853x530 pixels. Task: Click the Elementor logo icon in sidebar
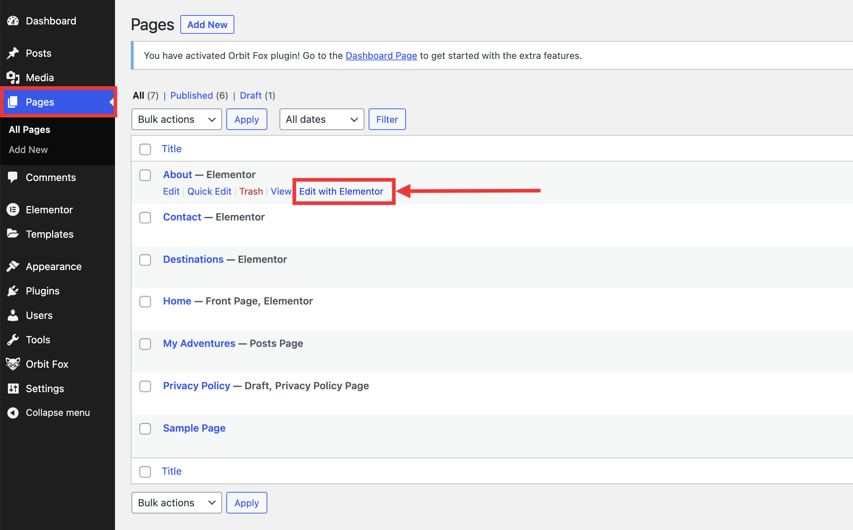[13, 210]
